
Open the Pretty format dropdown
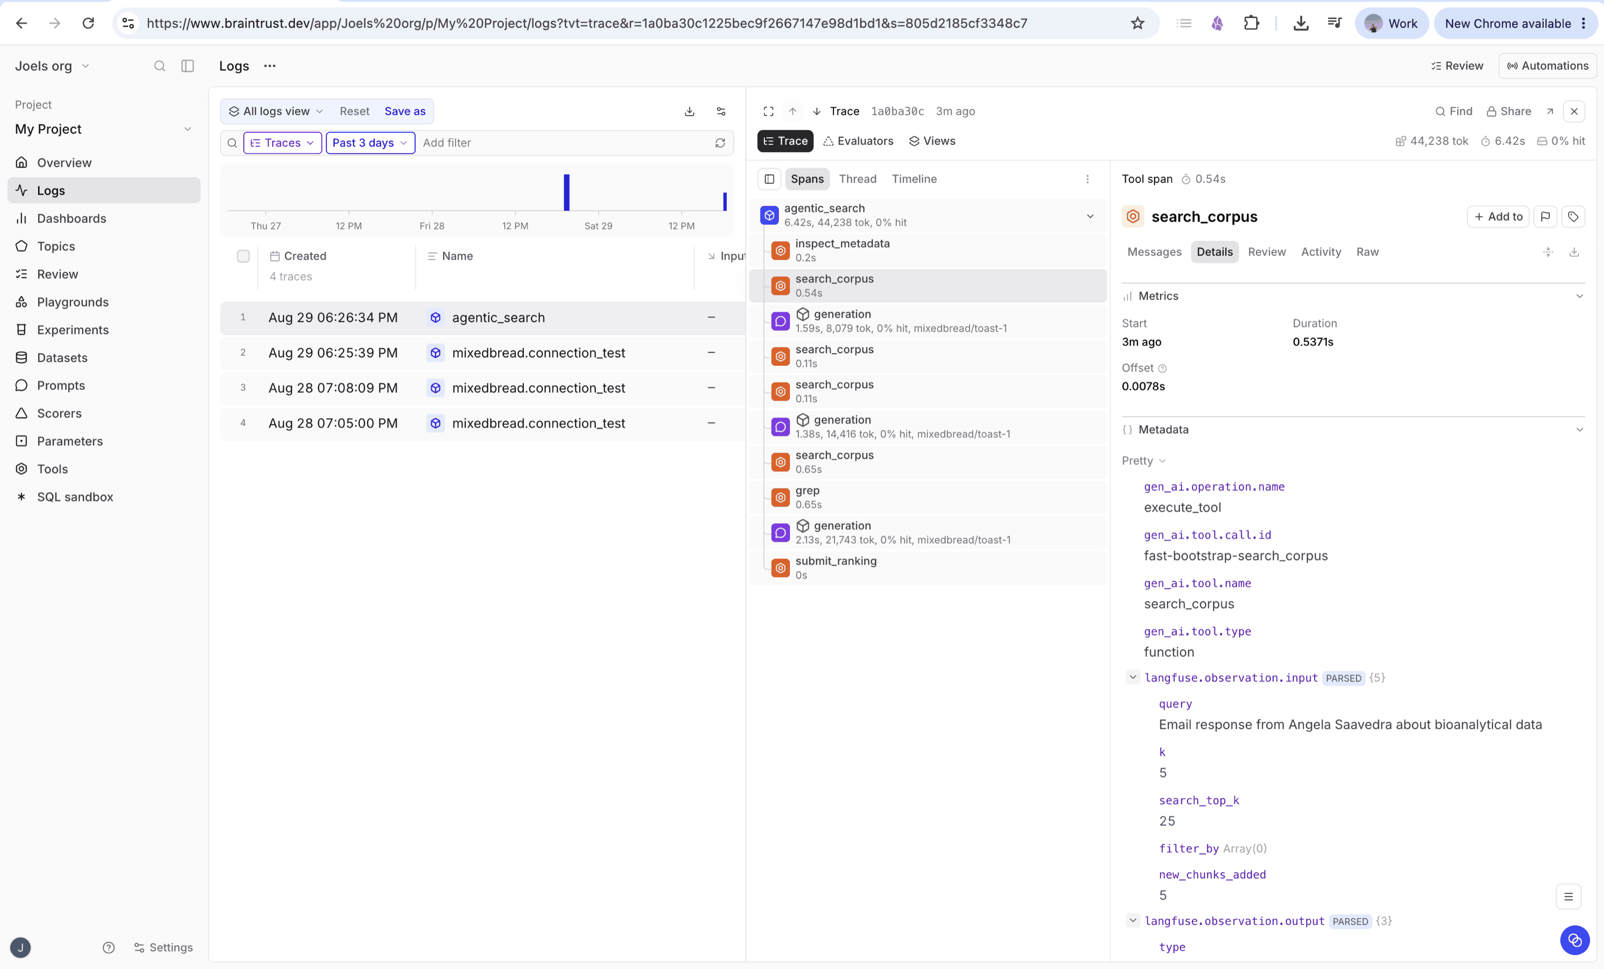[1143, 461]
